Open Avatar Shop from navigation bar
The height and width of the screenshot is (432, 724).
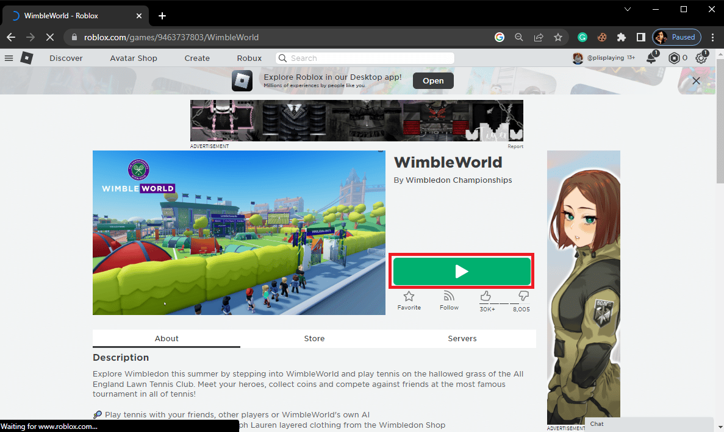click(x=133, y=58)
